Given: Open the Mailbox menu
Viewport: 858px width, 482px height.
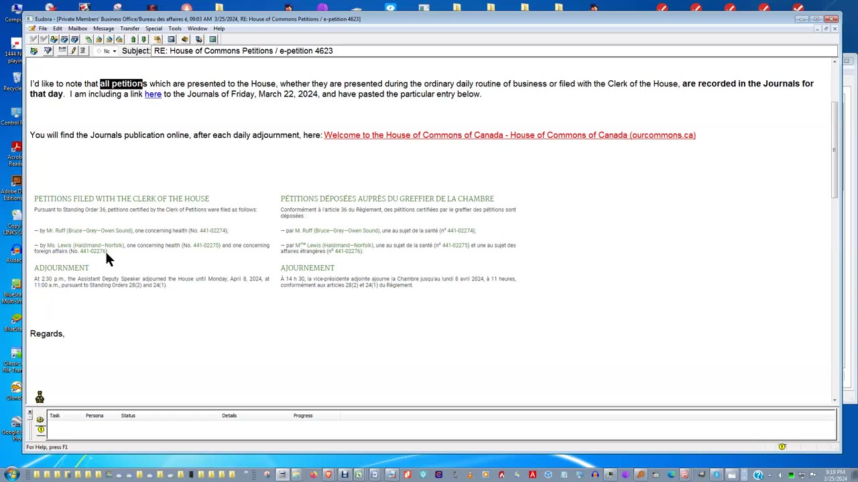Looking at the screenshot, I should [x=78, y=29].
